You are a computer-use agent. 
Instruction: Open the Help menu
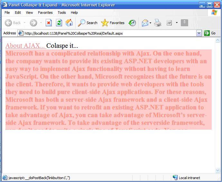[x=74, y=13]
